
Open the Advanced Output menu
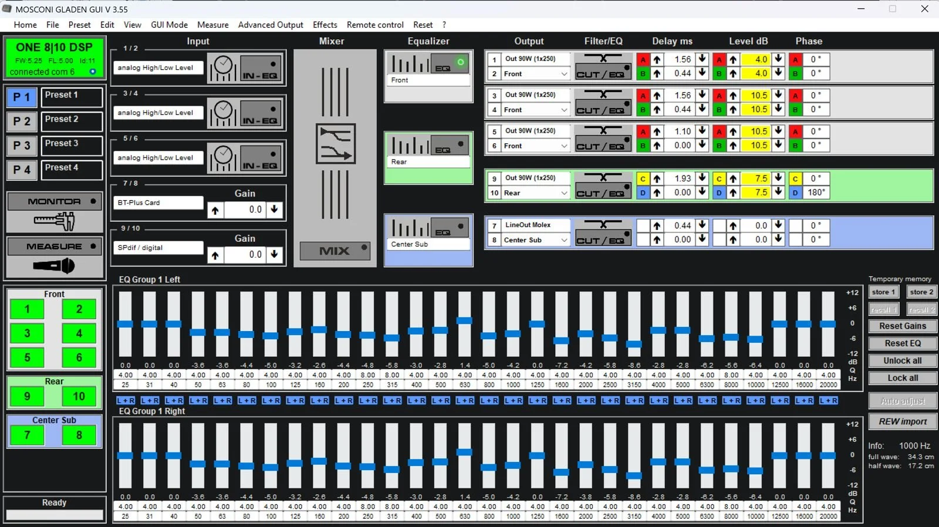pyautogui.click(x=271, y=25)
